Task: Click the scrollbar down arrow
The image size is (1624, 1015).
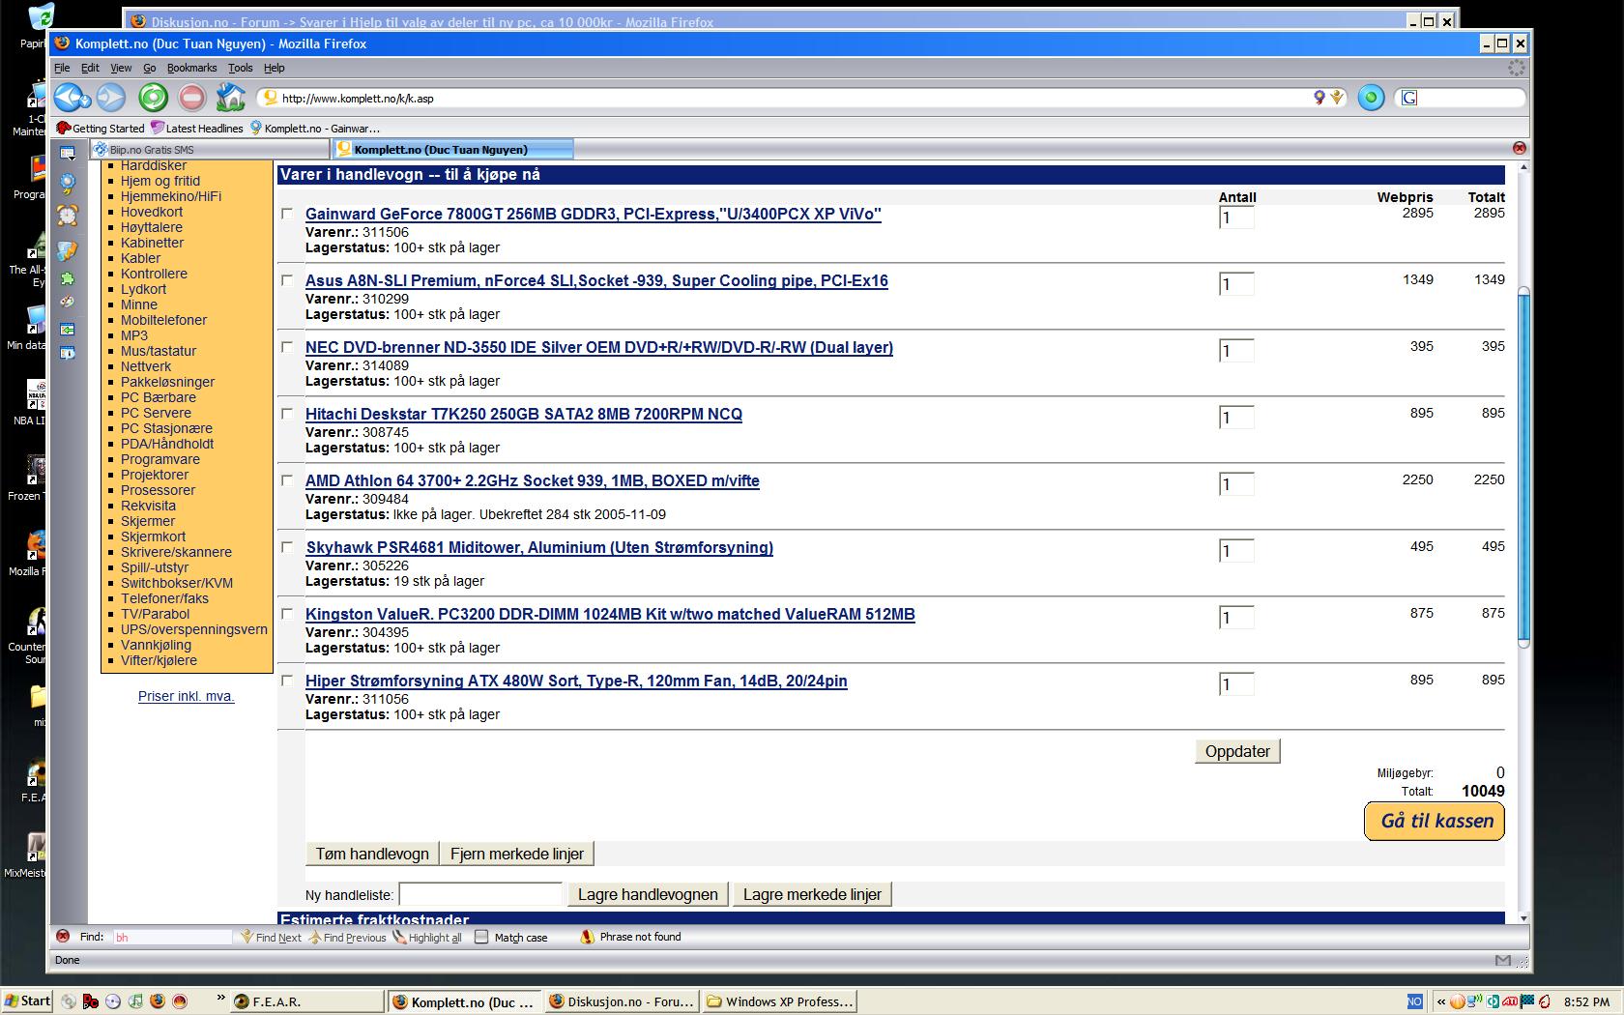Action: [1524, 917]
